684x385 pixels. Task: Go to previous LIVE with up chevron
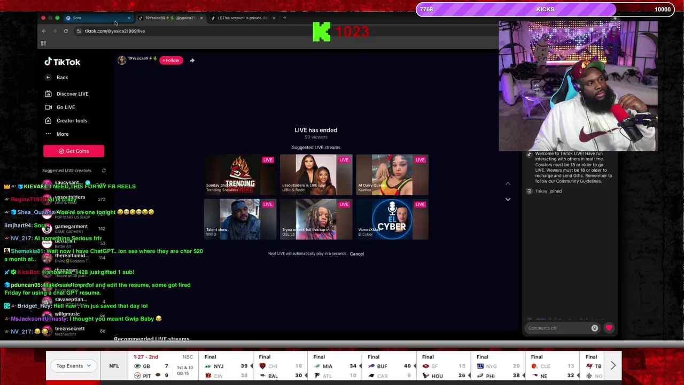(x=508, y=183)
